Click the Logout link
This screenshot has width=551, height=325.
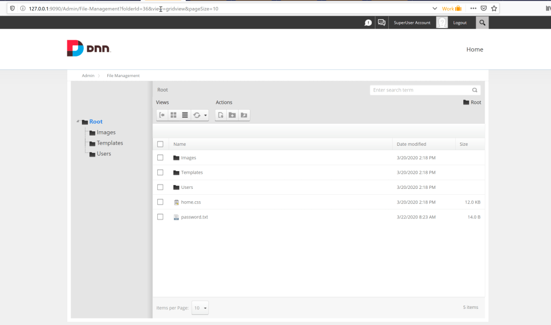click(x=459, y=23)
